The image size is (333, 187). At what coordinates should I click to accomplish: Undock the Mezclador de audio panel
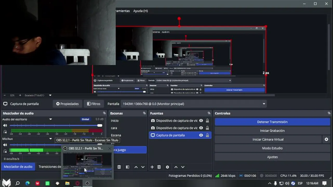[x=104, y=113]
